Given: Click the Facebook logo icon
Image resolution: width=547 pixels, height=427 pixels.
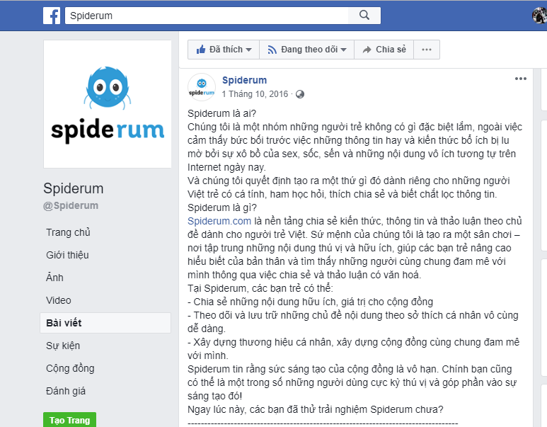Looking at the screenshot, I should coord(52,16).
